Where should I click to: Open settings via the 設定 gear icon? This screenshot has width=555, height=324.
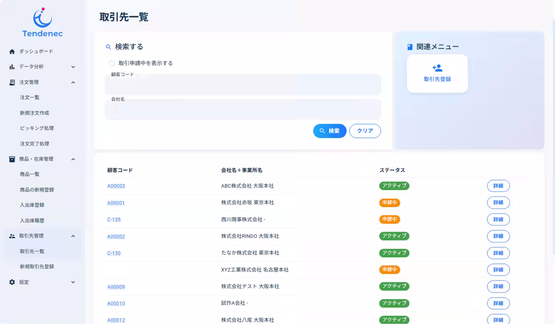12,282
